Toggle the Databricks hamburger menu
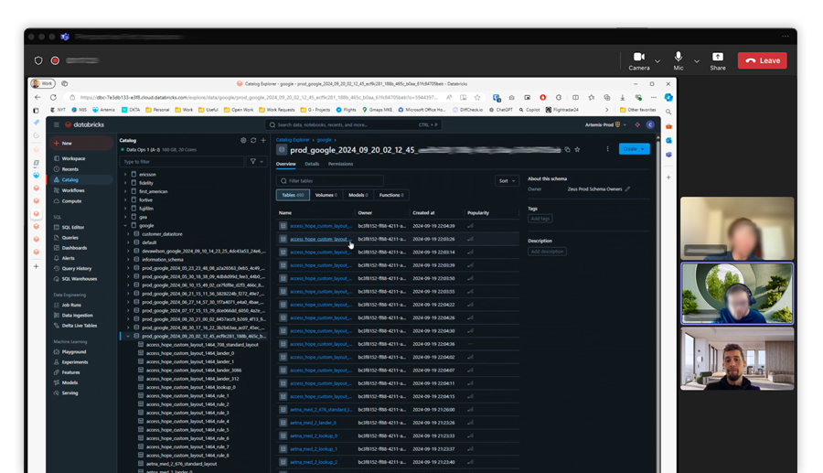Viewport: 823px width, 473px height. (x=56, y=125)
